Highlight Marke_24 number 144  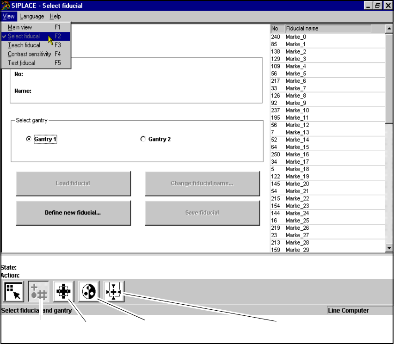pyautogui.click(x=328, y=213)
